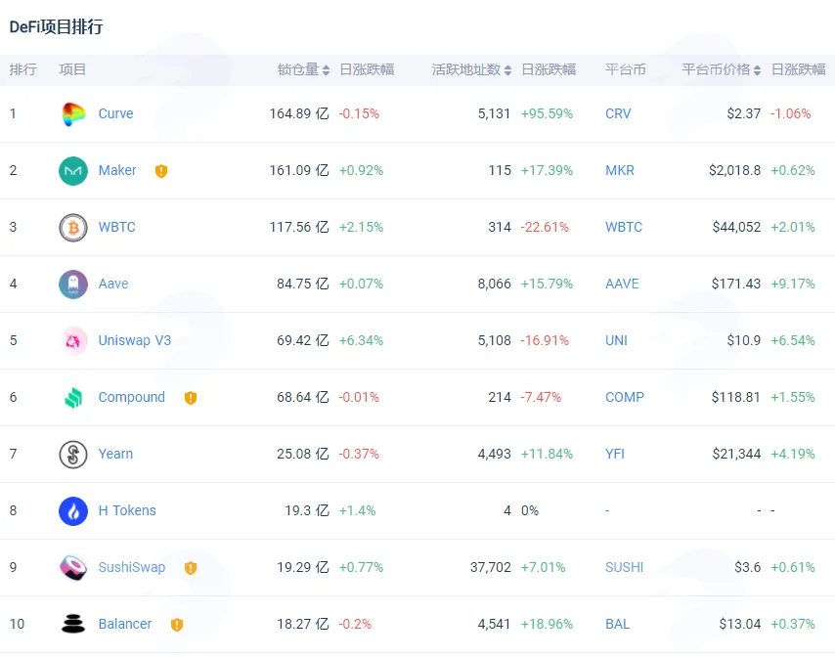This screenshot has width=835, height=657.
Task: Click the WBTC platform token link
Action: (x=624, y=227)
